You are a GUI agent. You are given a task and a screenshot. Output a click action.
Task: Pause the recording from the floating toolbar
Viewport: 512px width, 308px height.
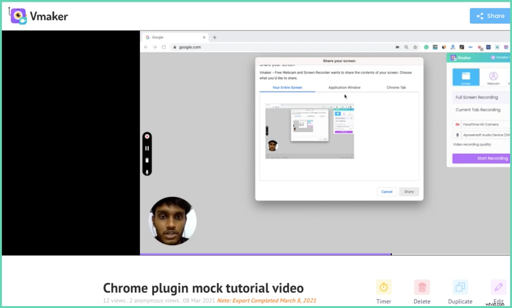[147, 148]
